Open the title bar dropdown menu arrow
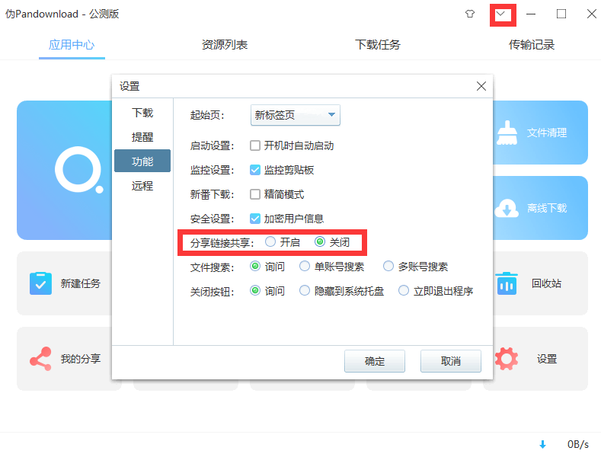 (501, 14)
